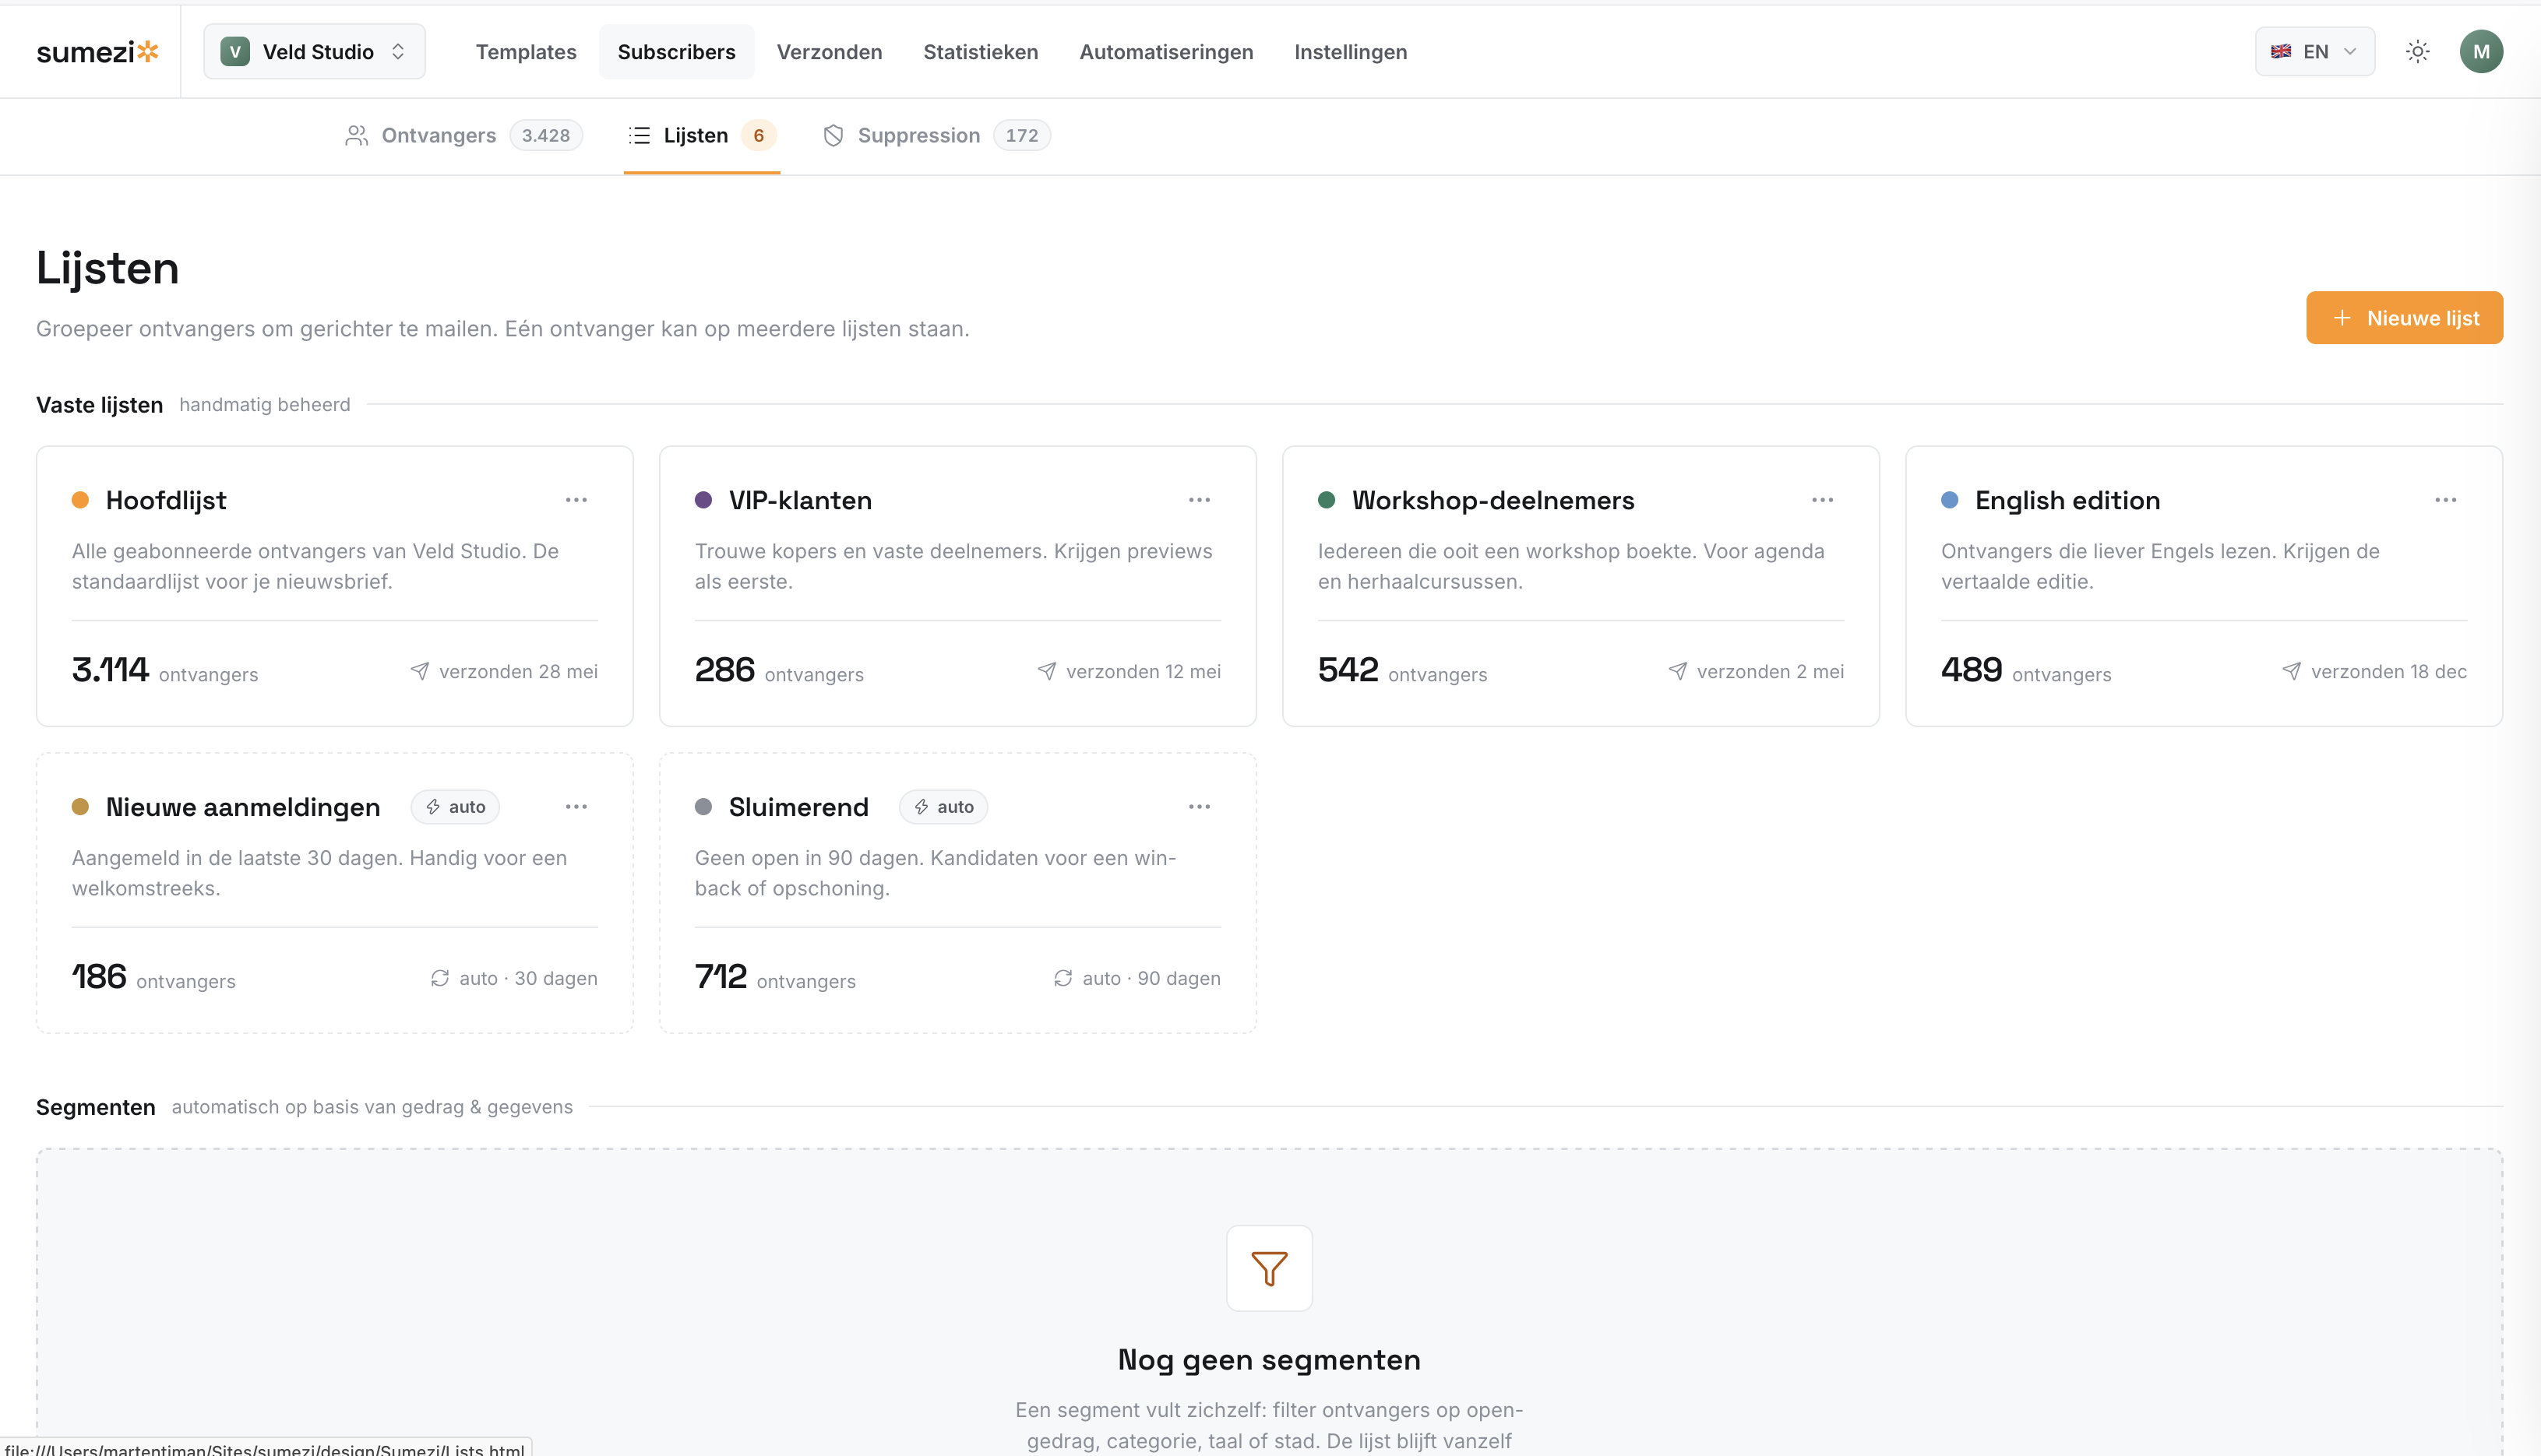Click the '3.114' count on Hoofdlijst
This screenshot has height=1456, width=2541.
pyautogui.click(x=110, y=670)
